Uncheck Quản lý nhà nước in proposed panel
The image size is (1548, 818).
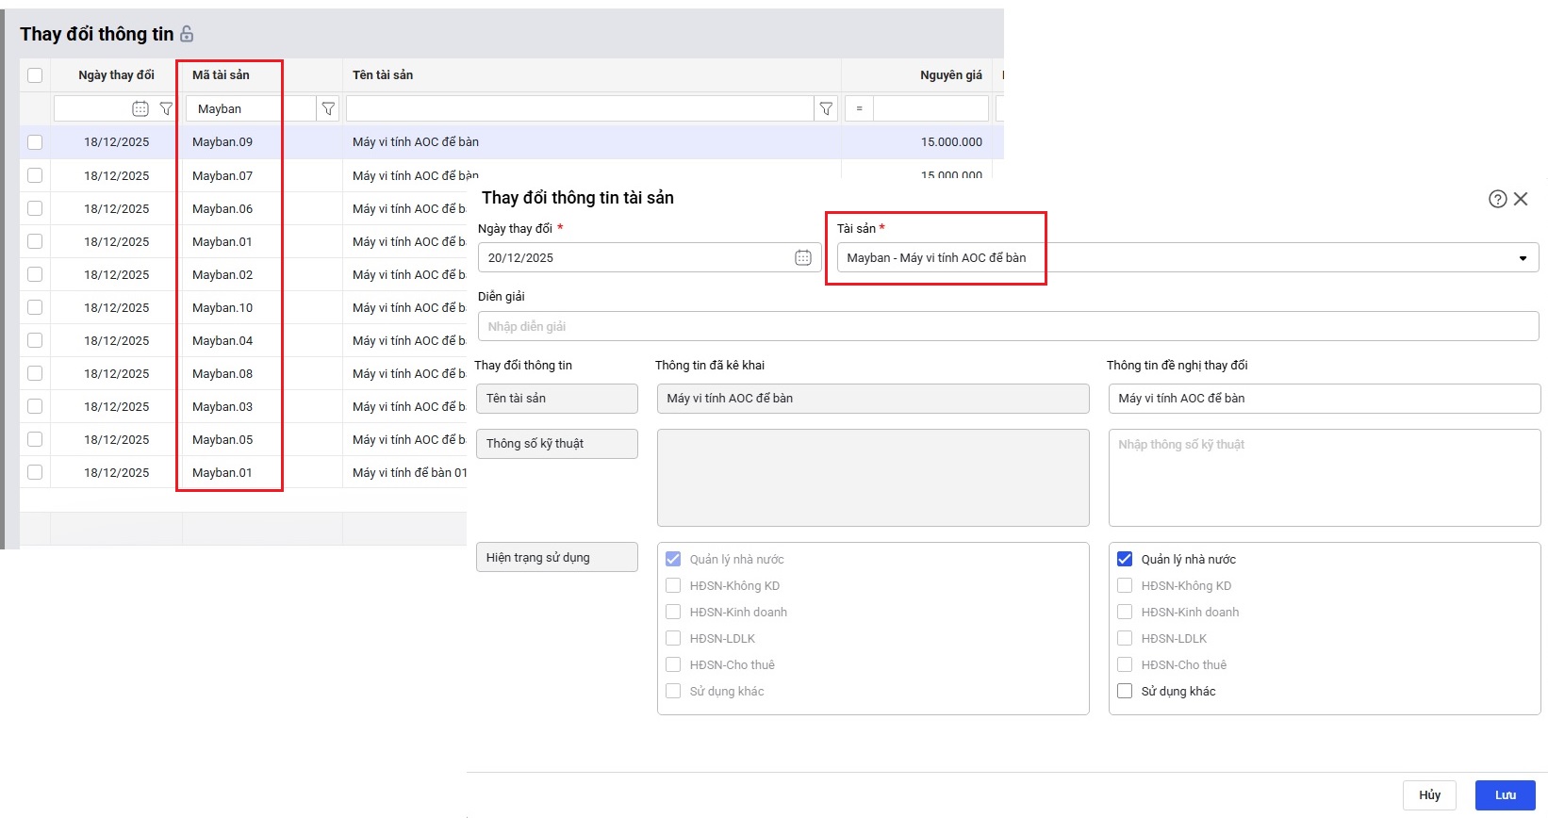(1125, 559)
